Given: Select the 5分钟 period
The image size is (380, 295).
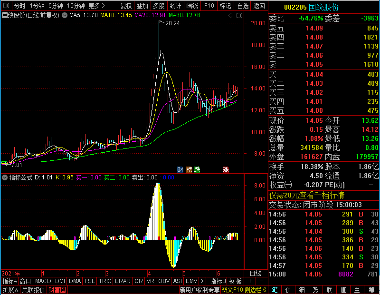Looking at the screenshot, I should coord(56,6).
